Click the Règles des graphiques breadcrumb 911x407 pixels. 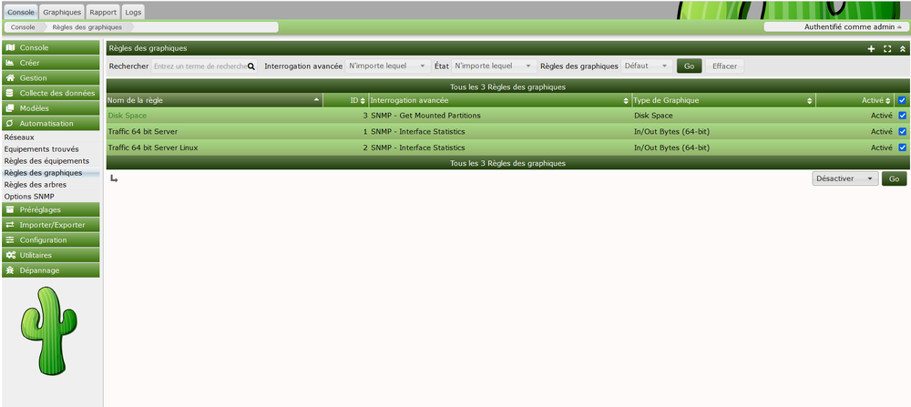pyautogui.click(x=87, y=26)
